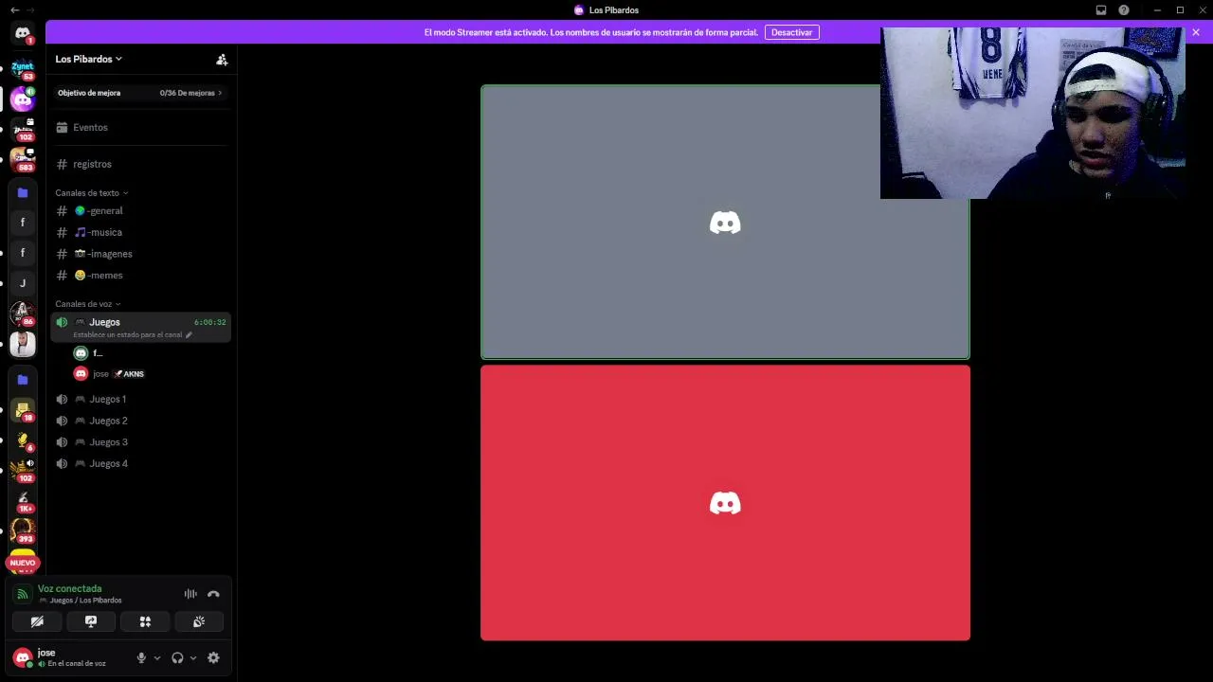Open the yellow server marked NUEVO

[x=23, y=561]
